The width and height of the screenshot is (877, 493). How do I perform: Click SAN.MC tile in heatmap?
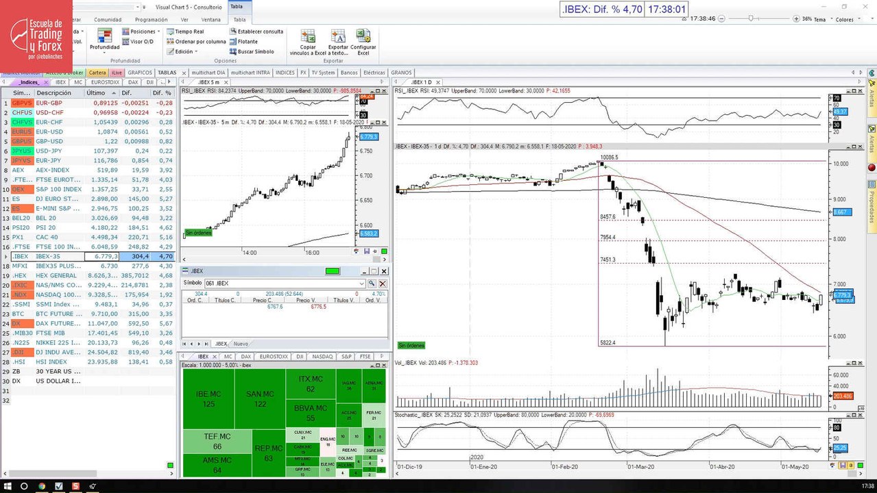(x=260, y=399)
